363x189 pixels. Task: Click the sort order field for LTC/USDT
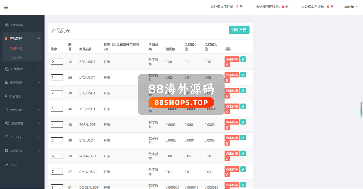57,77
